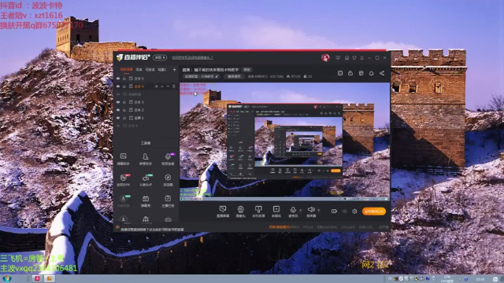Open the 弹幕助手 tool
This screenshot has width=504, height=283.
point(123,159)
